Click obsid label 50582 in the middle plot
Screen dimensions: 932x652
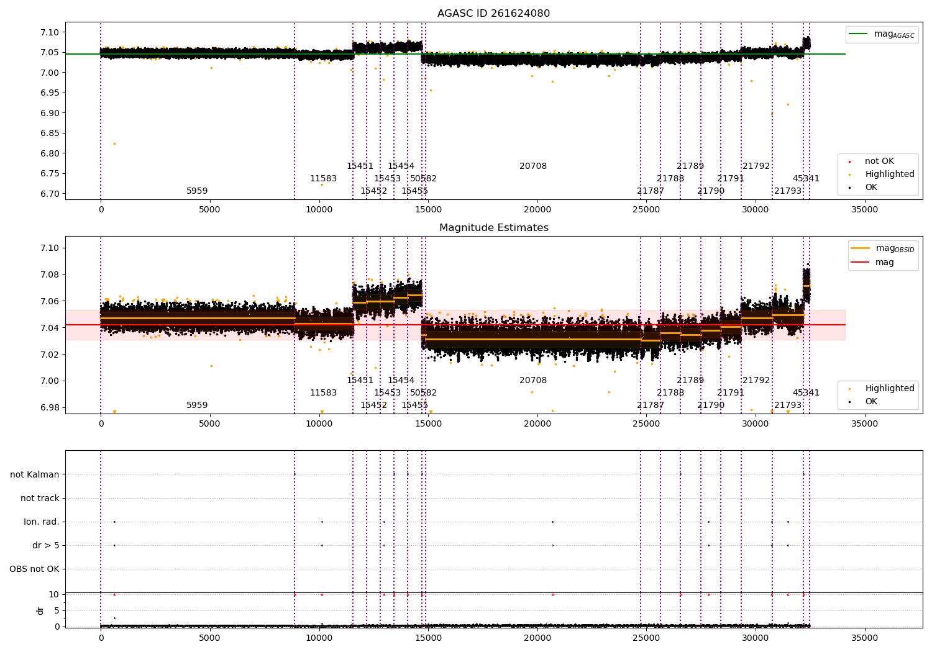point(423,393)
